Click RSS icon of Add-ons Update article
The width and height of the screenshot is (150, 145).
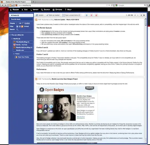pyautogui.click(x=36, y=20)
